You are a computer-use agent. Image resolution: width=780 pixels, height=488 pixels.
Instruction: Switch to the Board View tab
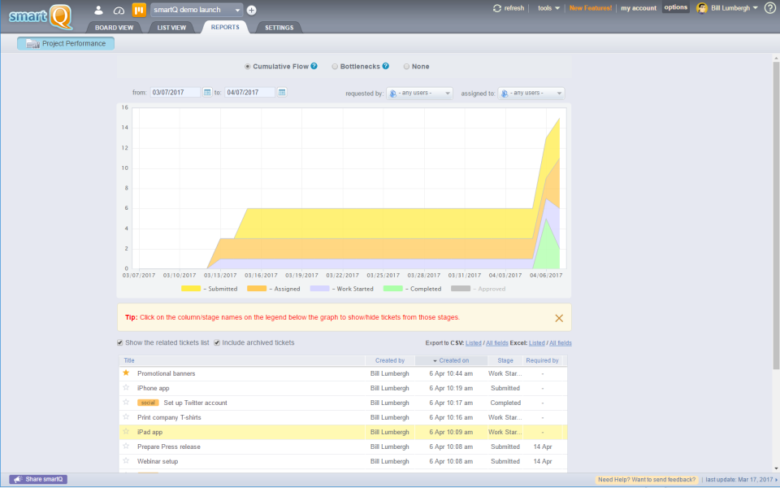coord(114,27)
